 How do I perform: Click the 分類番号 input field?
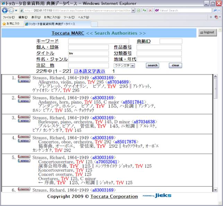pos(159,53)
